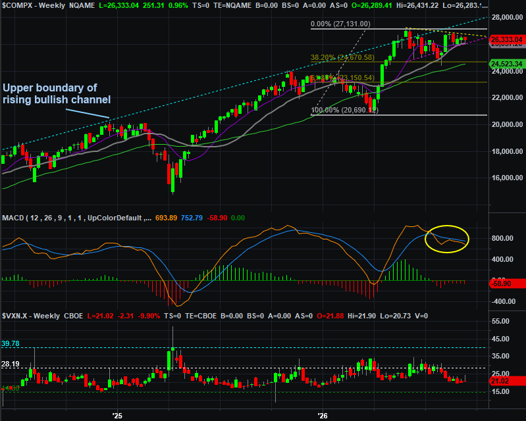Click the blue 752.79 signal value
The height and width of the screenshot is (421, 526).
point(192,218)
